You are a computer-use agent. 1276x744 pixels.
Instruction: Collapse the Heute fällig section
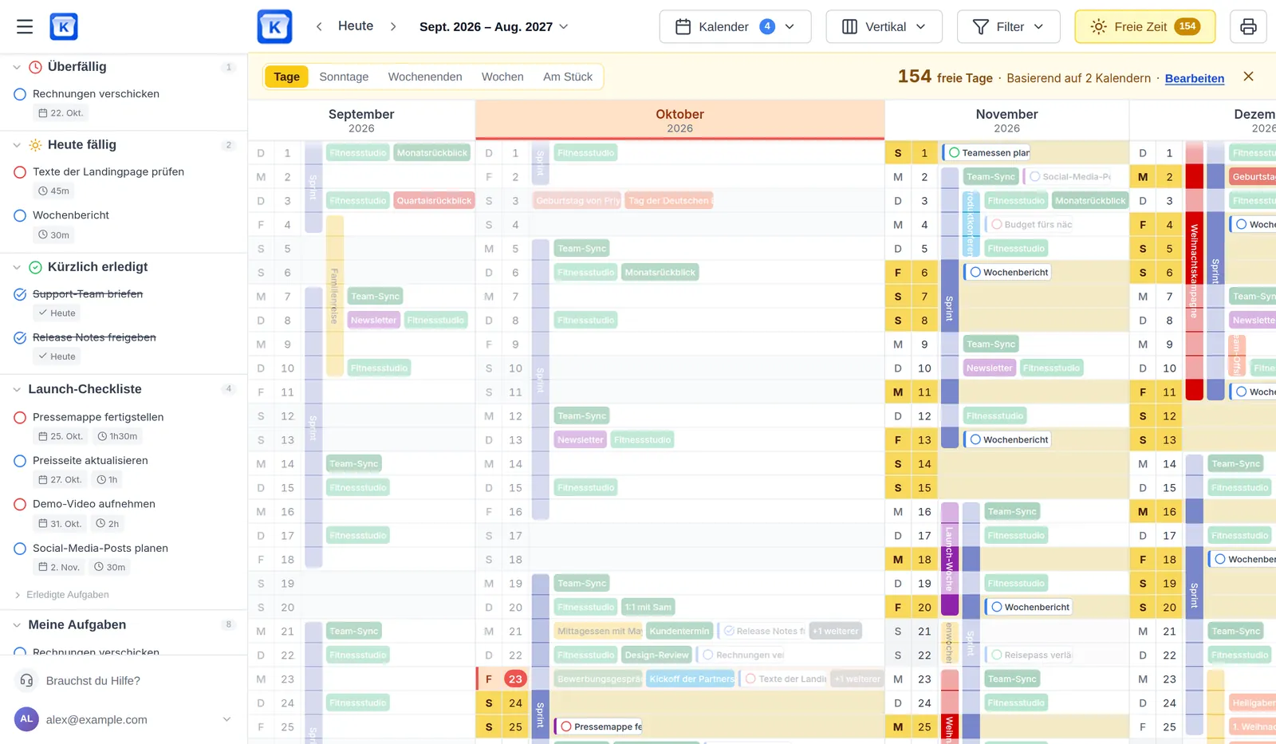pyautogui.click(x=16, y=145)
